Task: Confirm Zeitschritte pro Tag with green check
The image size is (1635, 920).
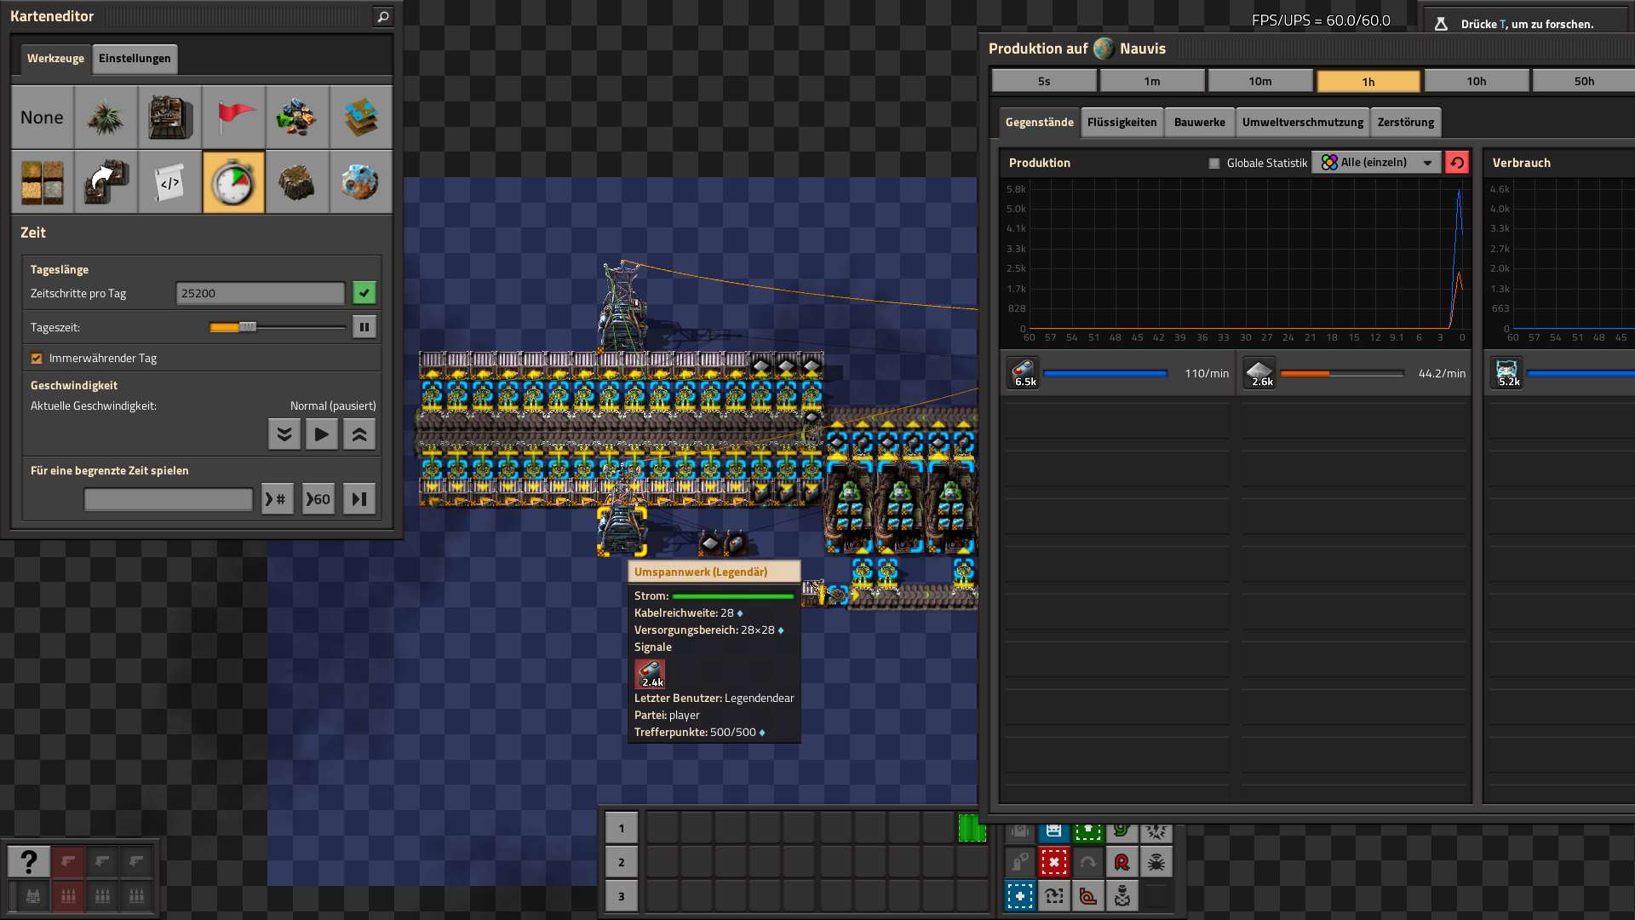Action: [x=364, y=293]
